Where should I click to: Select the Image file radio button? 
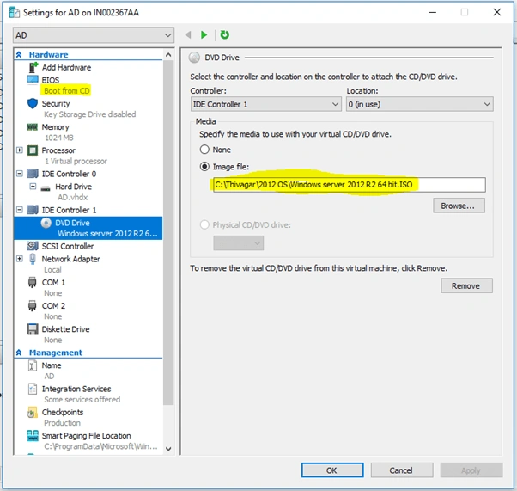(x=204, y=167)
